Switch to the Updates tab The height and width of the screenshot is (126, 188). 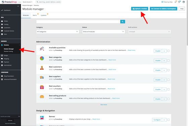(x=44, y=15)
